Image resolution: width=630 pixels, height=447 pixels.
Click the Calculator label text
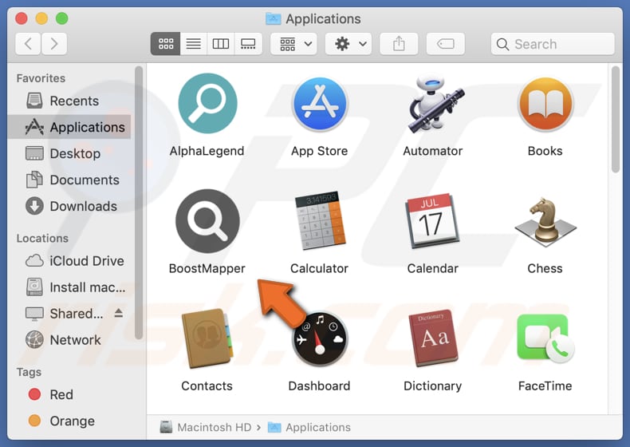tap(320, 268)
